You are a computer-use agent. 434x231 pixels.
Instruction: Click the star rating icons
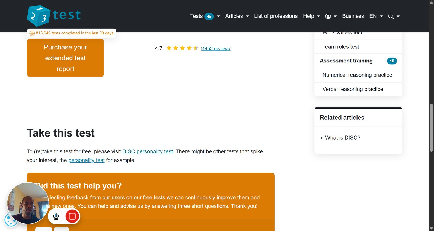(182, 48)
